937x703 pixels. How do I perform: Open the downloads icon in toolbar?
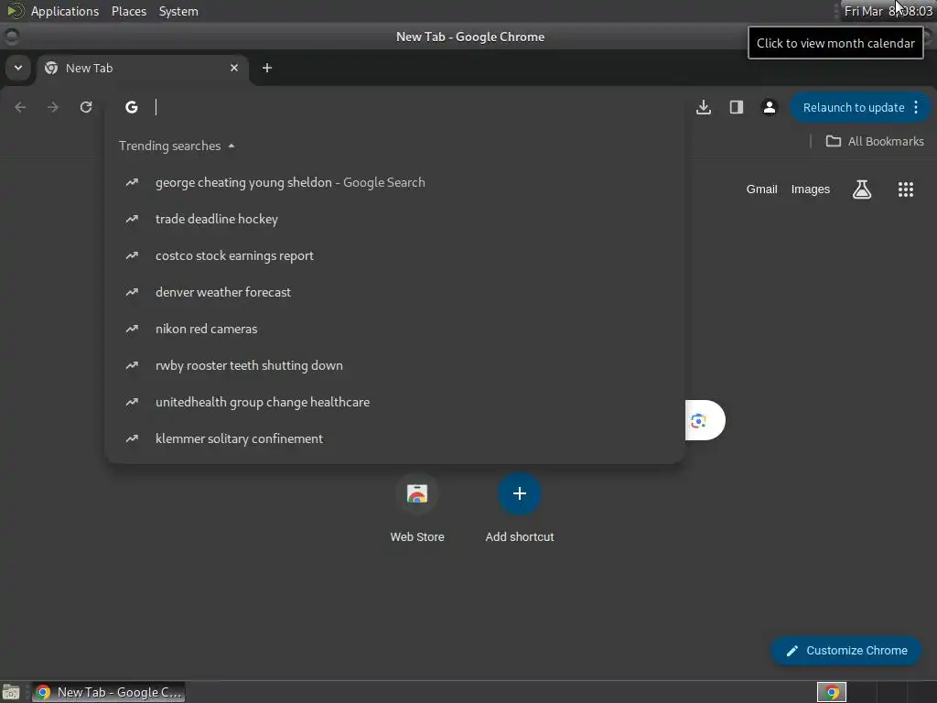(x=704, y=107)
